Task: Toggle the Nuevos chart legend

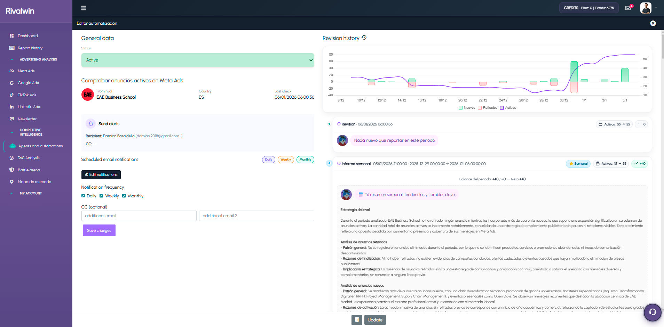Action: click(467, 108)
